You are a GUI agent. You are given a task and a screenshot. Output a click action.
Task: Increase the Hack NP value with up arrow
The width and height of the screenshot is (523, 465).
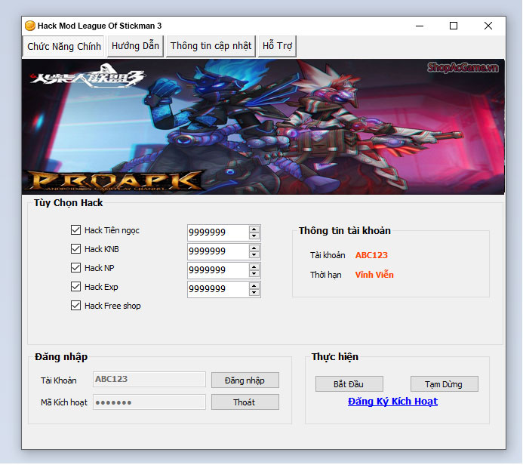coord(254,267)
